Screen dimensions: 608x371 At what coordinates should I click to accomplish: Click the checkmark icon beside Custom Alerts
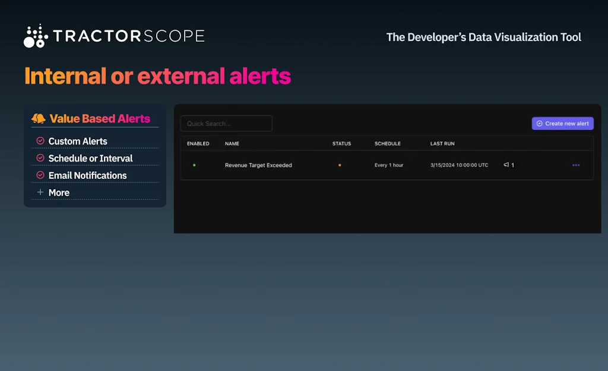(x=40, y=141)
